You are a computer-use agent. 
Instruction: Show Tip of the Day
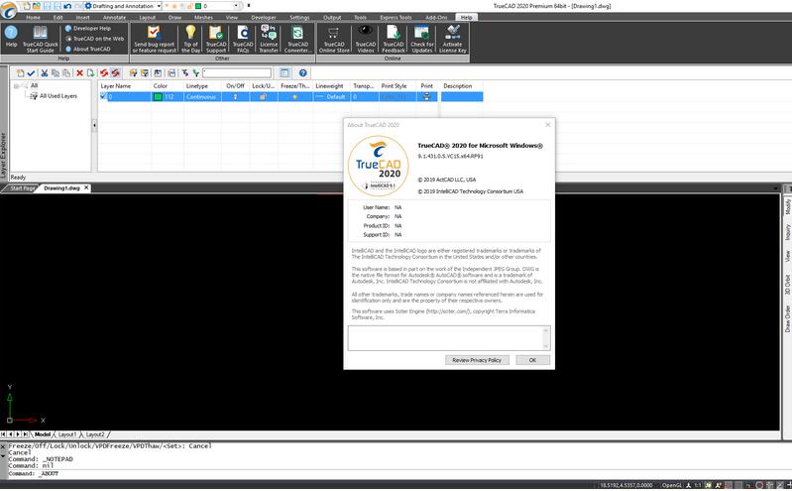tap(191, 39)
